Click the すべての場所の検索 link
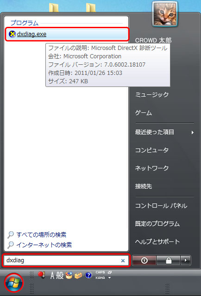 point(41,234)
